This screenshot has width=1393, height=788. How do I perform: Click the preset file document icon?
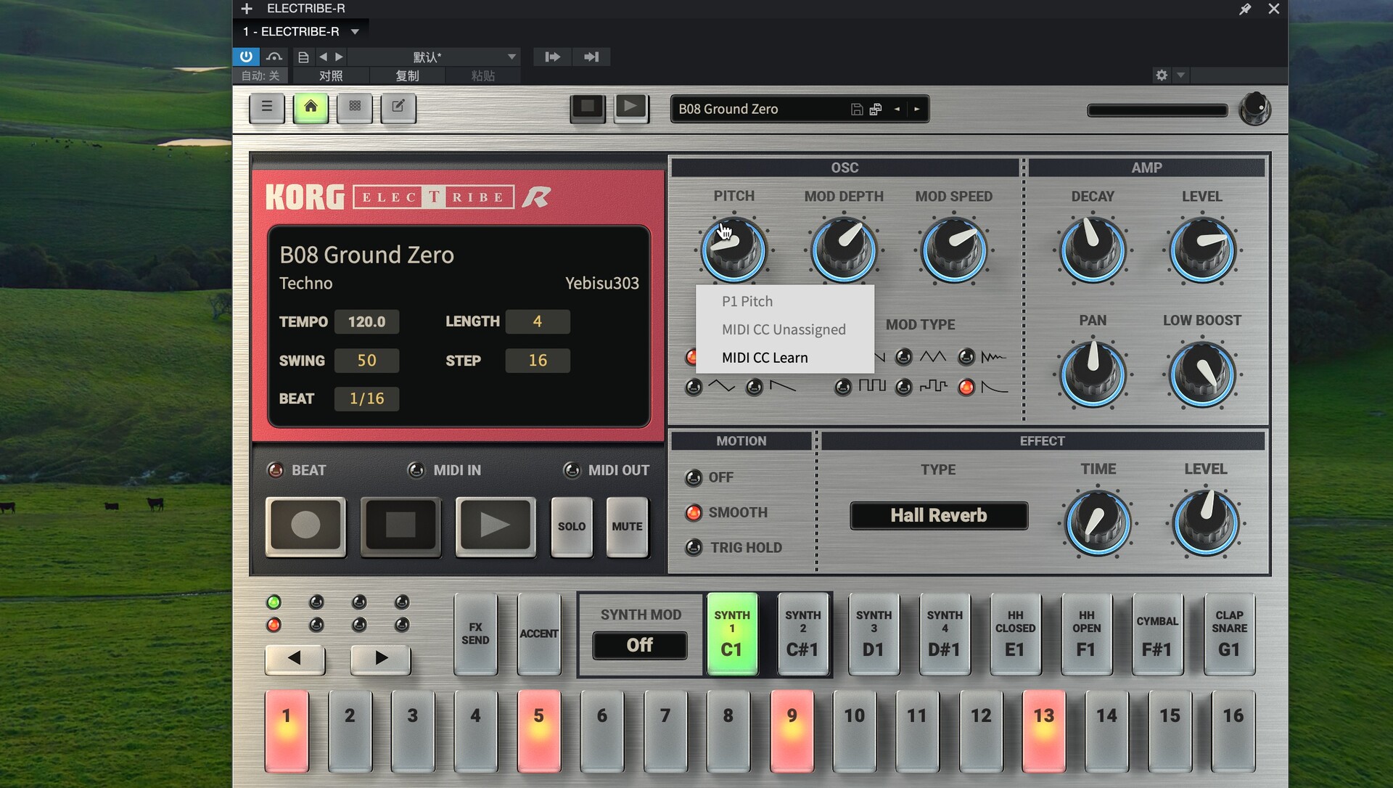point(303,57)
